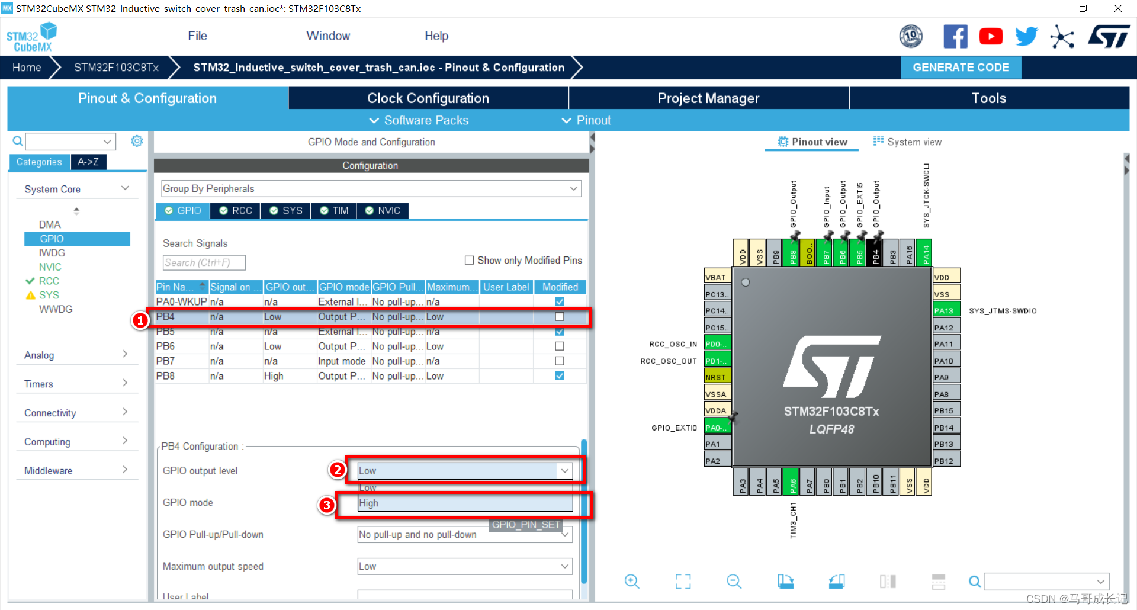Open the Pinout dropdown menu

[586, 120]
